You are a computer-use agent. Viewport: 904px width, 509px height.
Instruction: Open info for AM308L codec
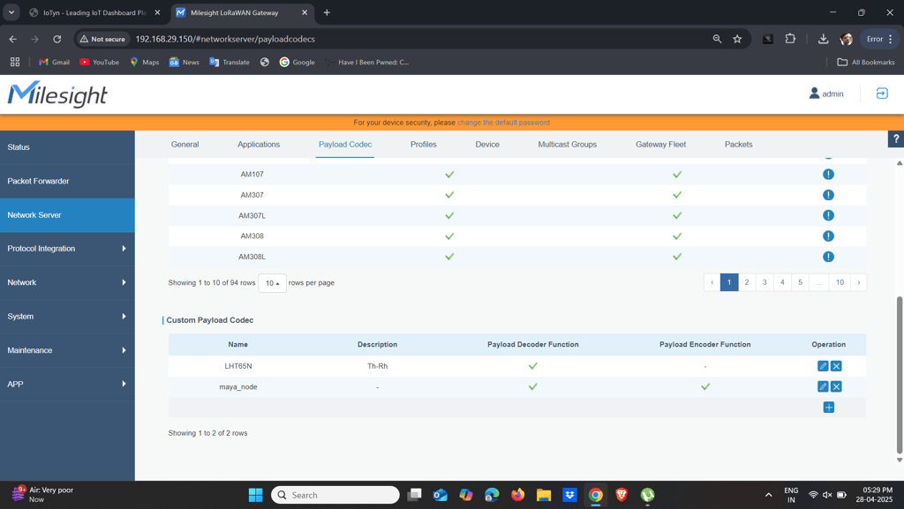(828, 257)
